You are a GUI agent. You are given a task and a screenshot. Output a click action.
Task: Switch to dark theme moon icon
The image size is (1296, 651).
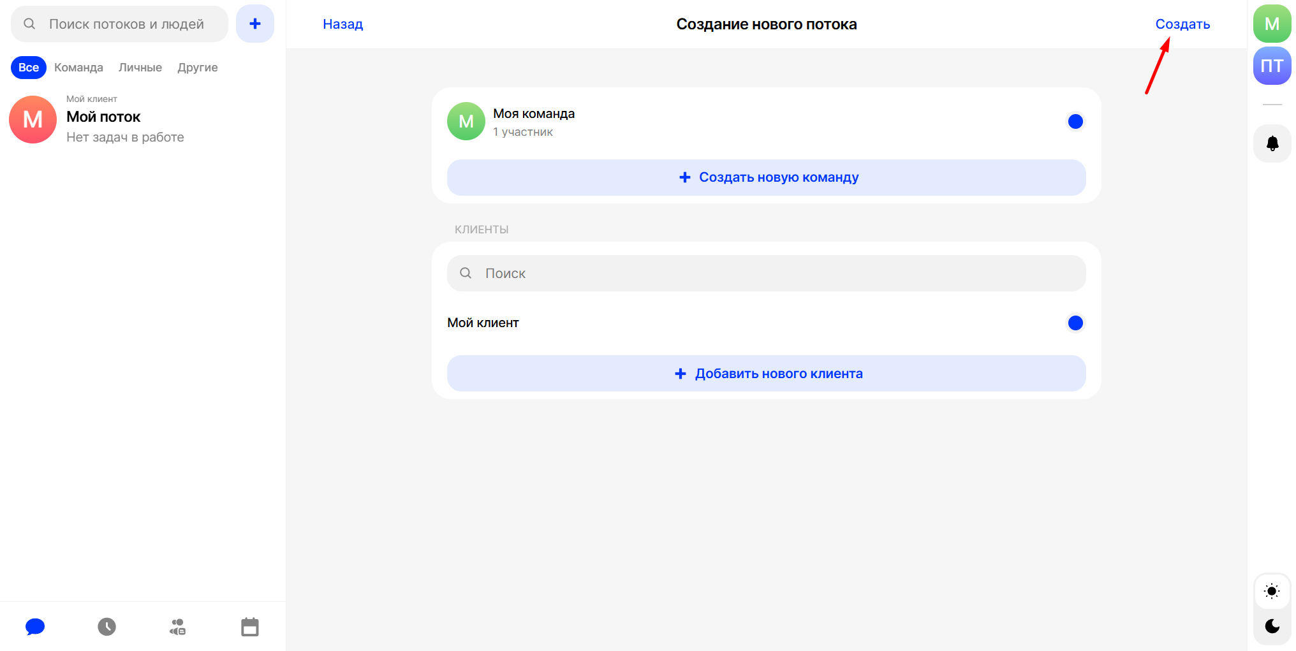click(x=1272, y=626)
